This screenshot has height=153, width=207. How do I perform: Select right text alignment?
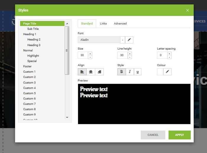[x=99, y=72]
